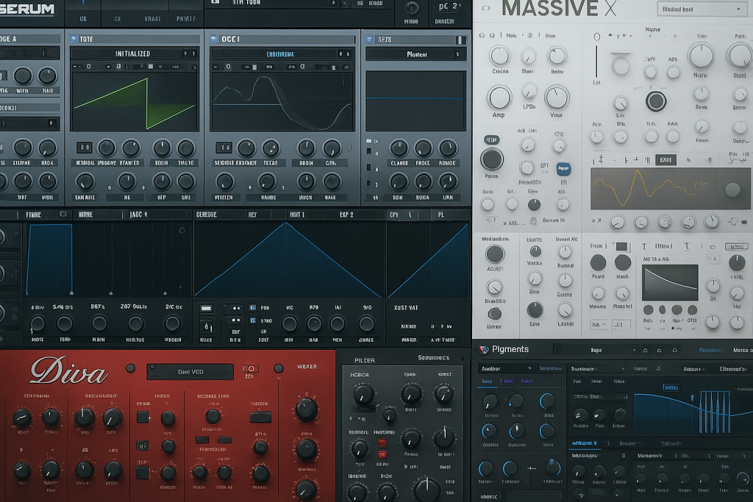Click the green saw wavetable display
This screenshot has height=502, width=753.
point(135,101)
